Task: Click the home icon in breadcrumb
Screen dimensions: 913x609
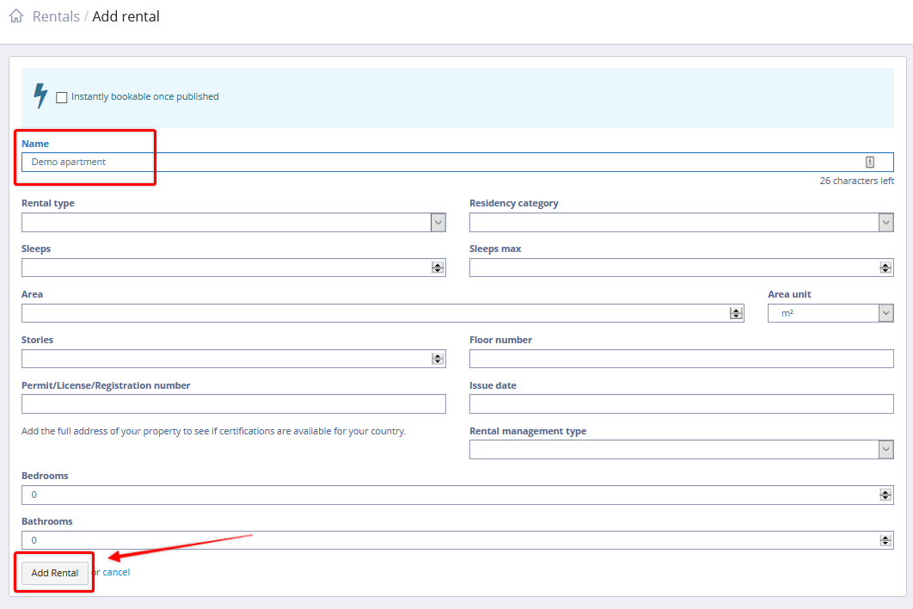Action: 15,16
